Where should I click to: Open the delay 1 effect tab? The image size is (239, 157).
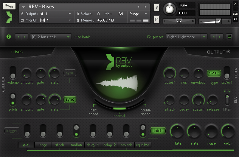click(92, 145)
